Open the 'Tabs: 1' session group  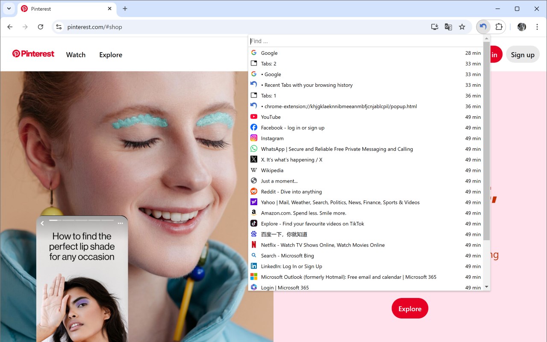point(366,96)
